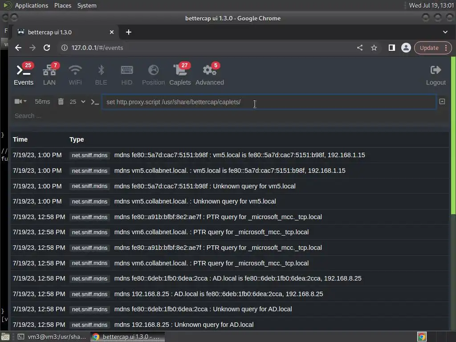View site information icon

click(x=64, y=48)
